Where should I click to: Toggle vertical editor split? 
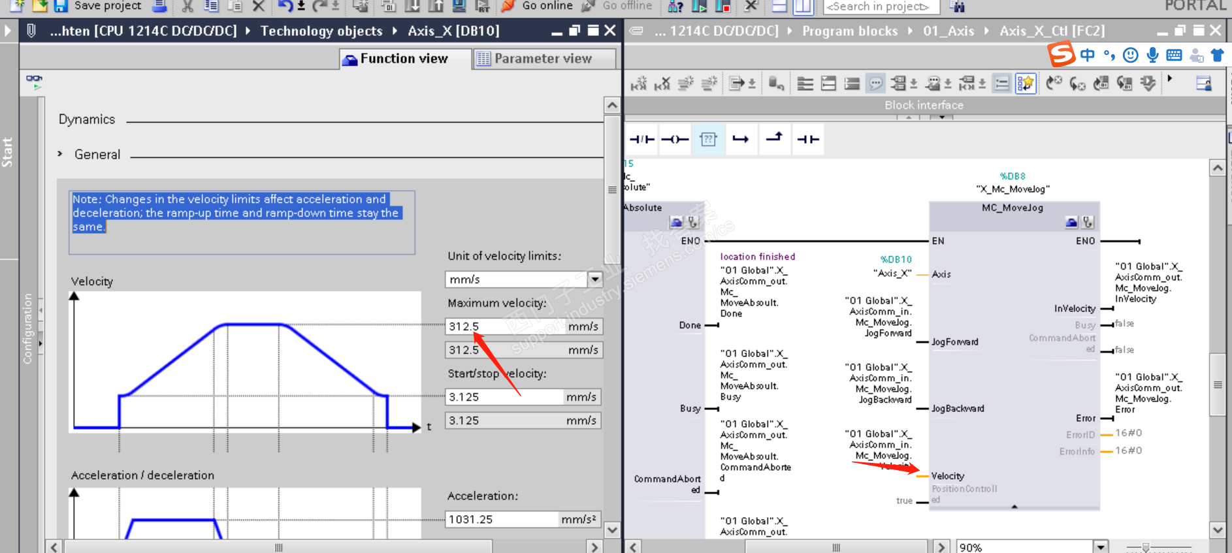pos(803,7)
